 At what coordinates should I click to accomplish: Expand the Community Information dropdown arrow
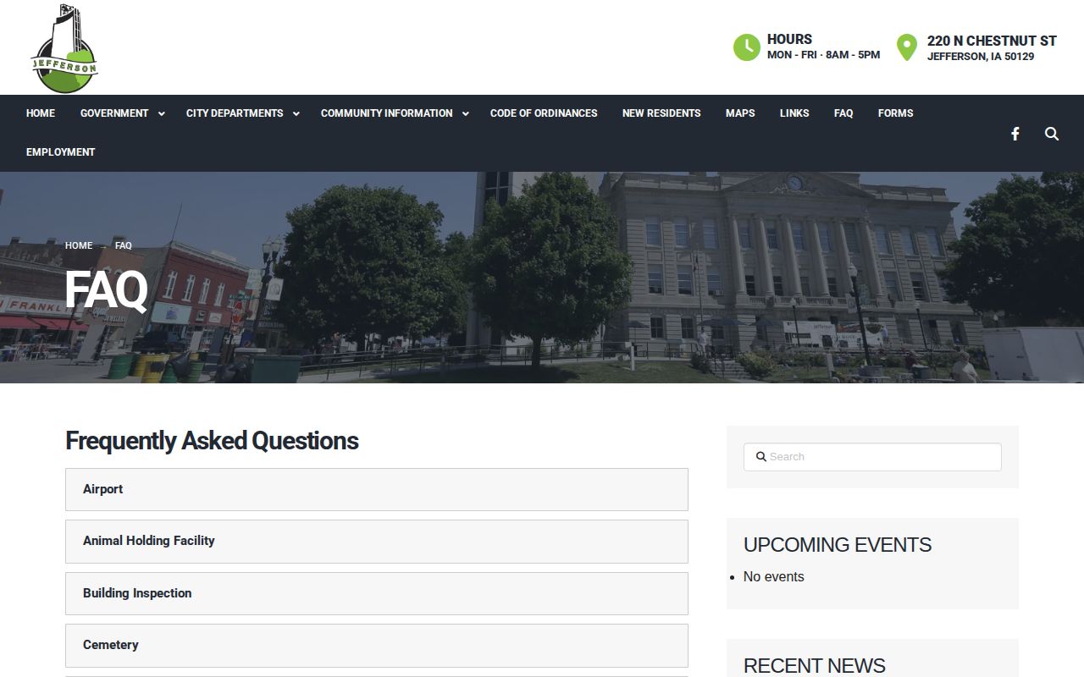(x=465, y=113)
